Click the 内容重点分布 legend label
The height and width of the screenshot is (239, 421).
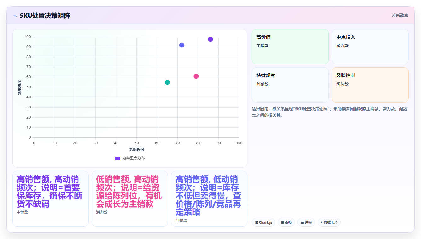(x=134, y=158)
